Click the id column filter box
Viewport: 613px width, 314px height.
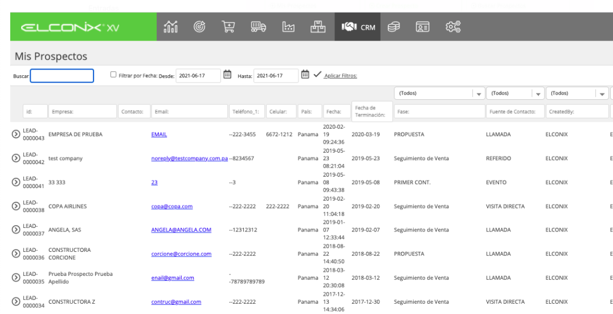(35, 112)
